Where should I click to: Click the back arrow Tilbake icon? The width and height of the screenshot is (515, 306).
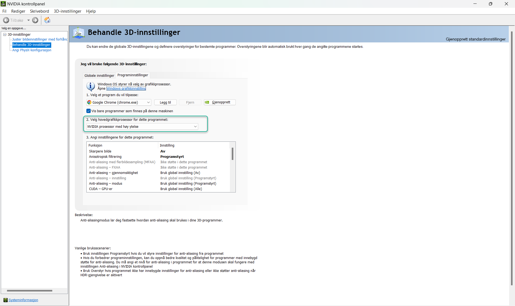point(6,20)
